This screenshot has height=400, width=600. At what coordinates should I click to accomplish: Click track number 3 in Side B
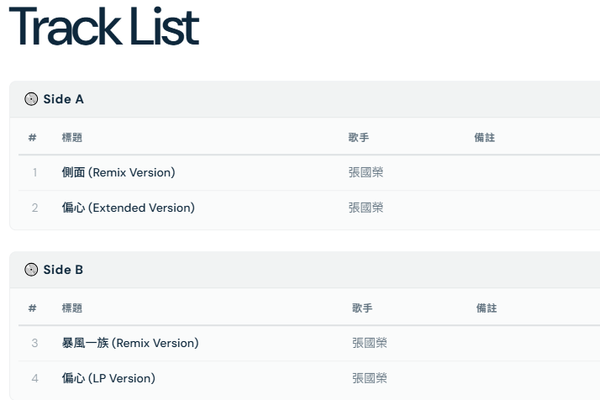tap(34, 343)
